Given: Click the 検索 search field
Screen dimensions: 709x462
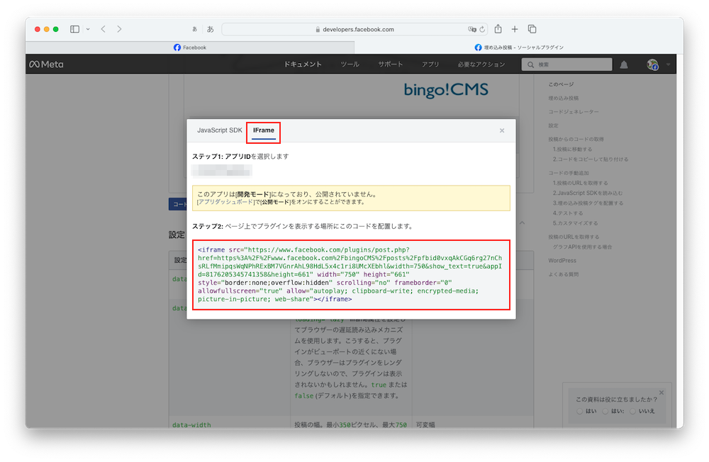Looking at the screenshot, I should click(x=567, y=64).
